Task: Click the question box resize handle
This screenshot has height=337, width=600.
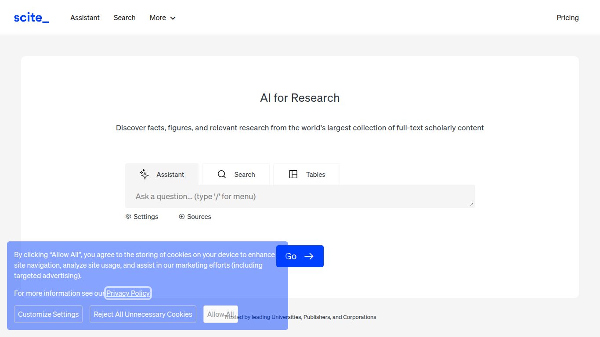Action: (x=472, y=204)
